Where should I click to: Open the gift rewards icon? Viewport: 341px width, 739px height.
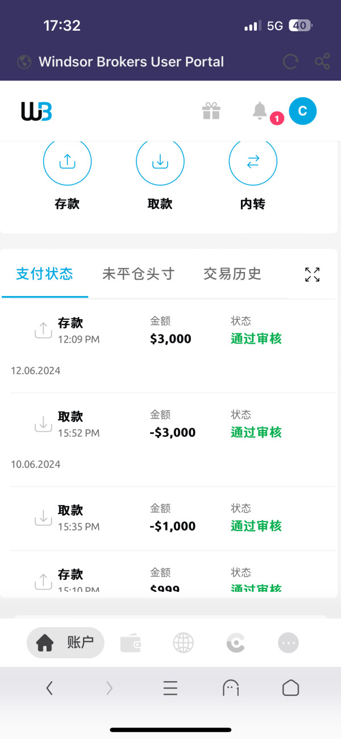tap(211, 111)
